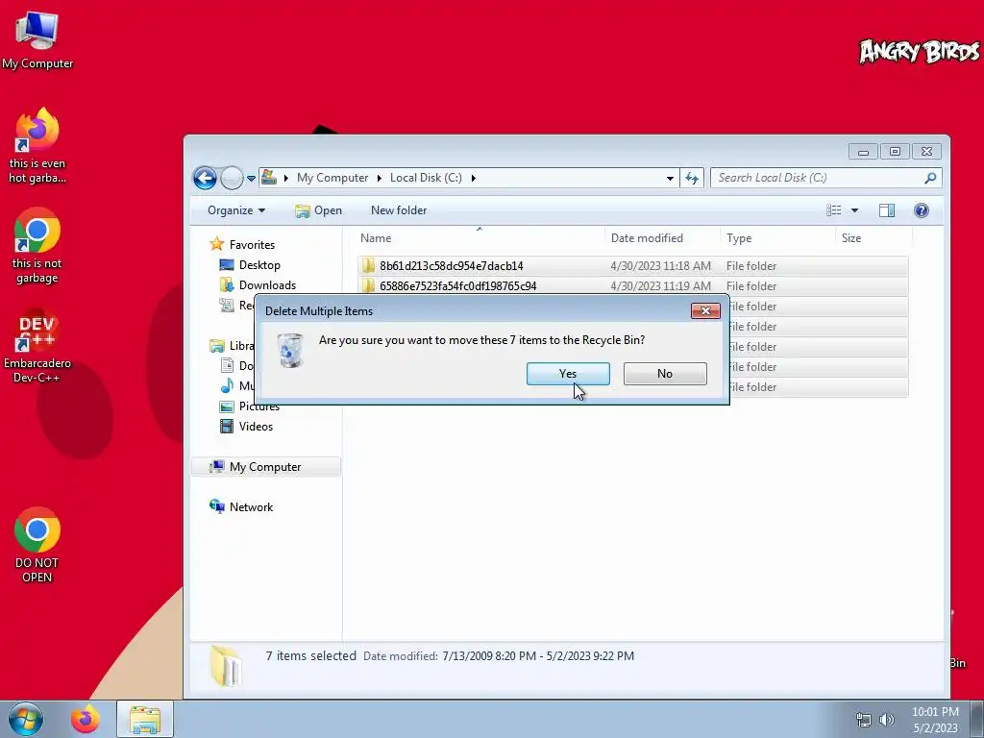Image resolution: width=984 pixels, height=738 pixels.
Task: Minimize the Explorer window
Action: point(864,152)
